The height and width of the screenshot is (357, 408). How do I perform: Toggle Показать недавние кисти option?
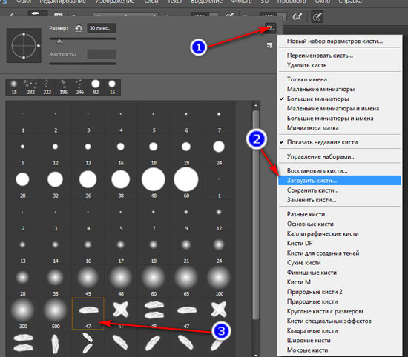322,142
